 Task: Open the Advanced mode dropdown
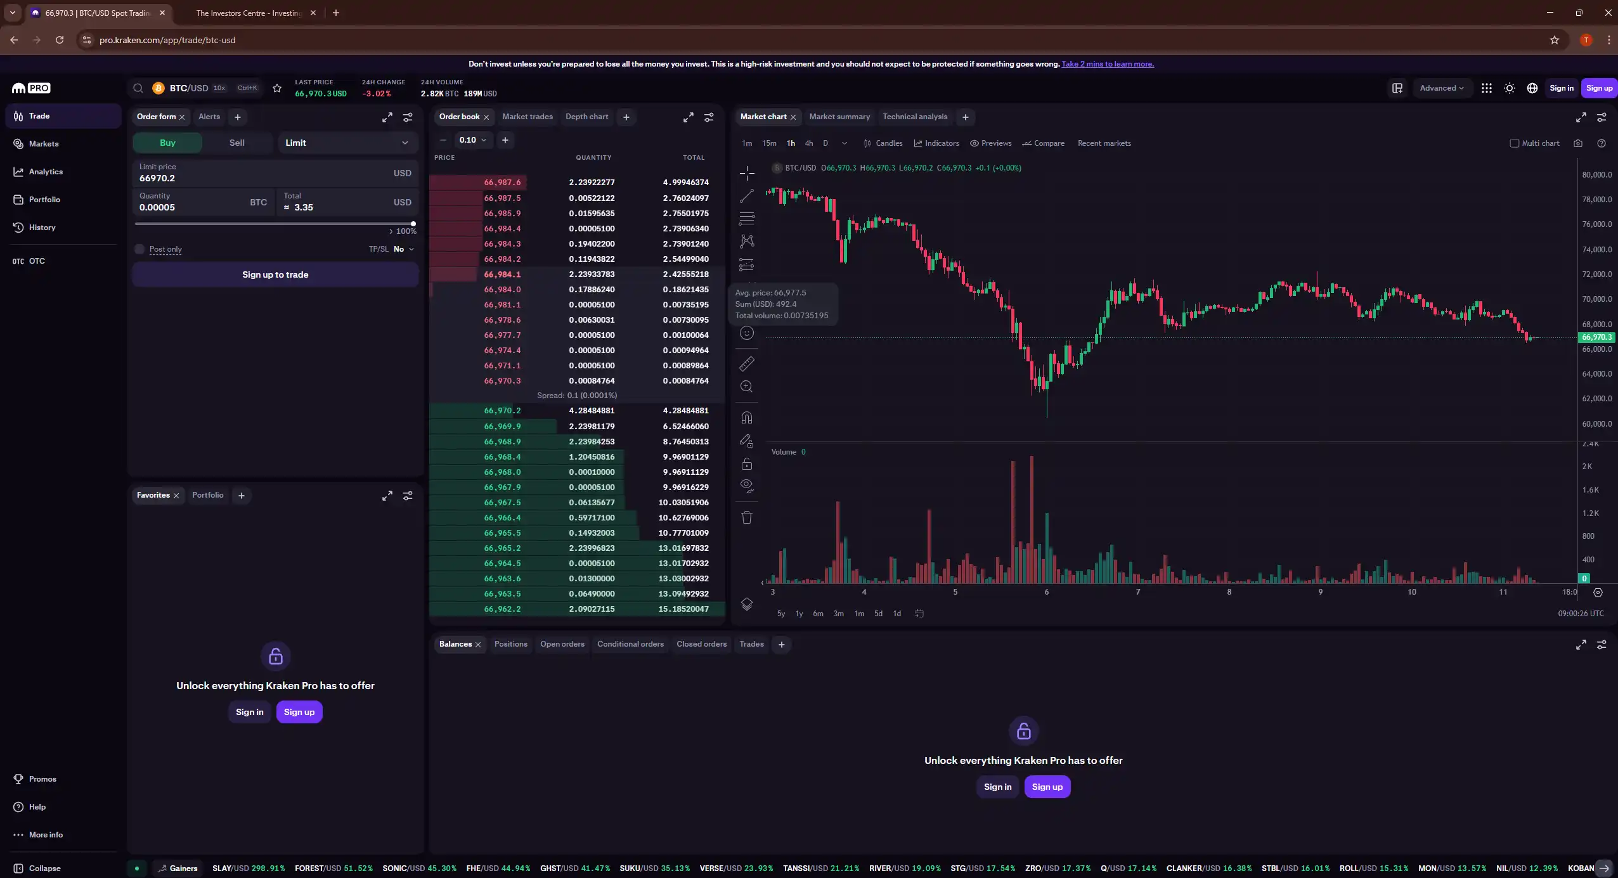(1442, 88)
